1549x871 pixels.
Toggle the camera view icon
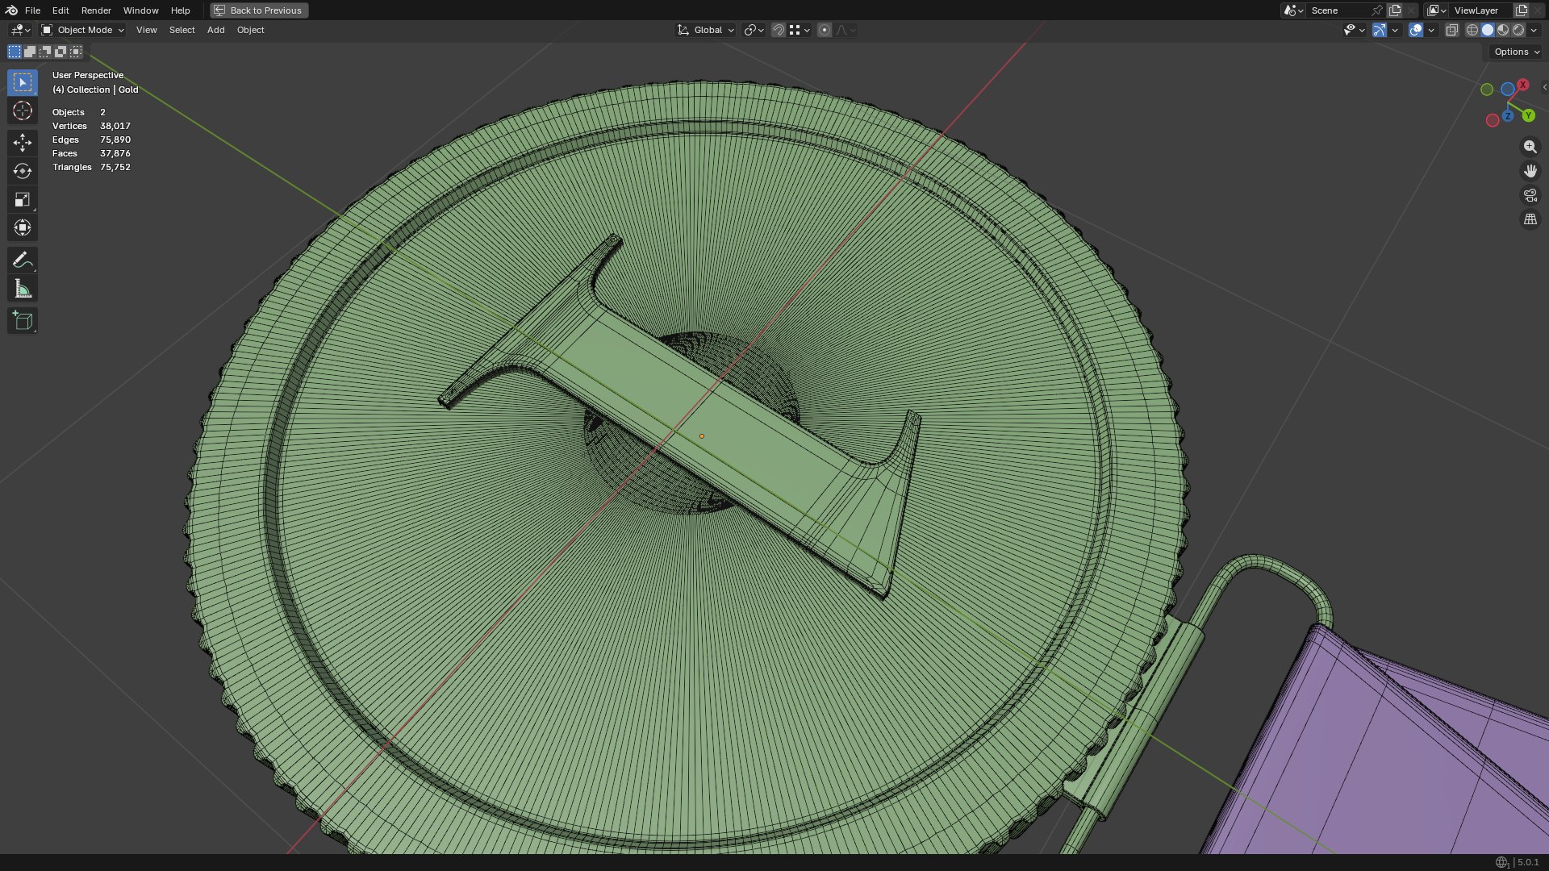[1530, 195]
